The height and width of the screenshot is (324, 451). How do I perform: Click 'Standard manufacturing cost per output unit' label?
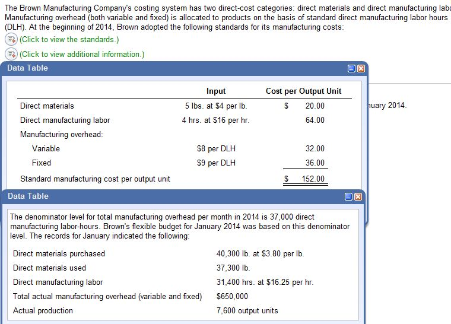[95, 179]
